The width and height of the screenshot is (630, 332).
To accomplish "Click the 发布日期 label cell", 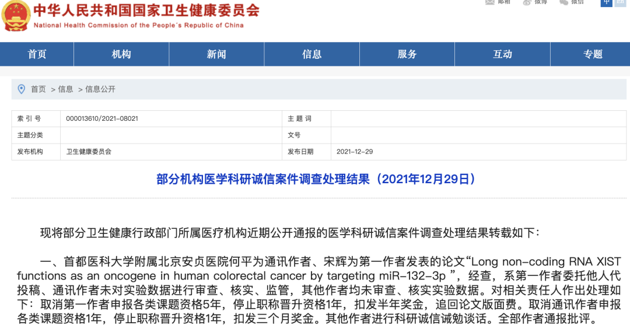I will click(x=306, y=152).
